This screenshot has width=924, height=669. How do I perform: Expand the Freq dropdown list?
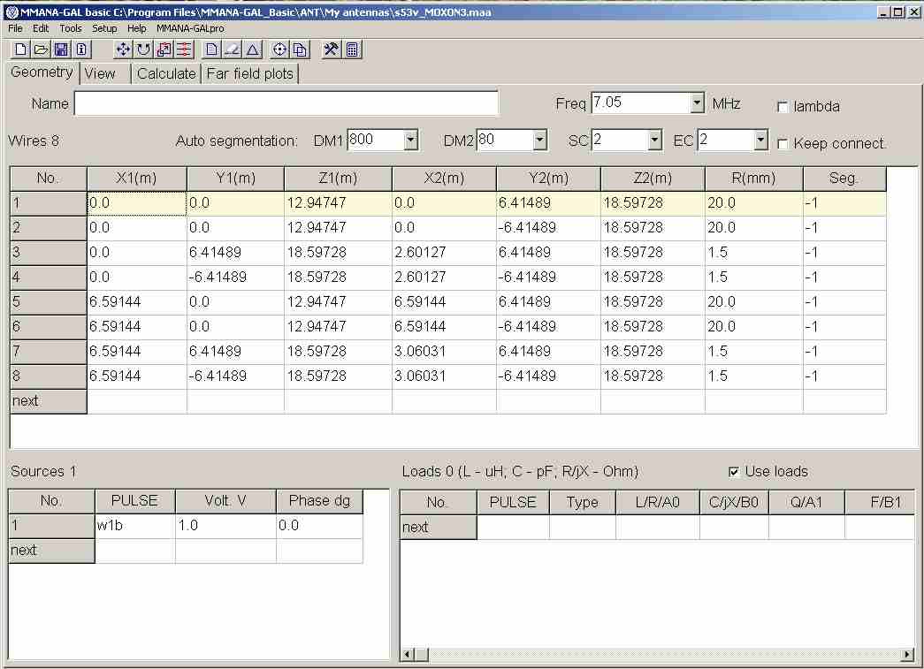coord(697,103)
